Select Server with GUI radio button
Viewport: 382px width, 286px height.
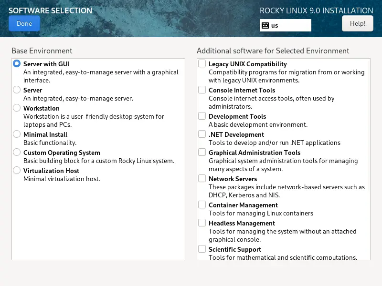pyautogui.click(x=17, y=64)
